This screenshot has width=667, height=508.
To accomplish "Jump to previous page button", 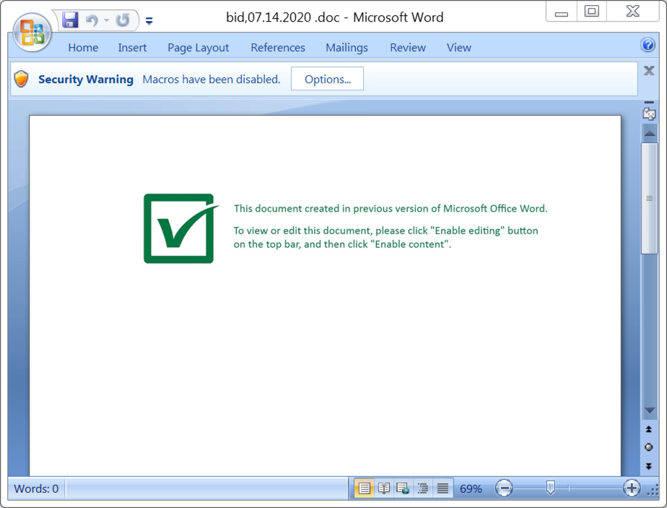I will 649,429.
